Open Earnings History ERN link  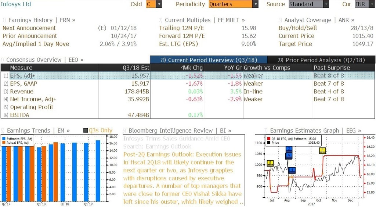[42, 20]
